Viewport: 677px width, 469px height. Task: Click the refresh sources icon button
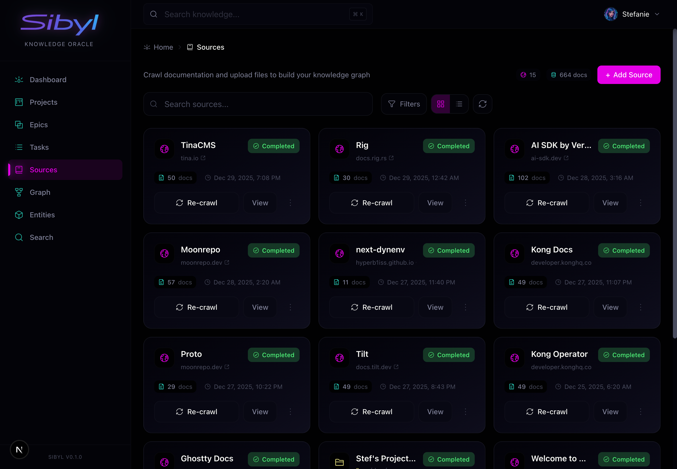tap(482, 104)
